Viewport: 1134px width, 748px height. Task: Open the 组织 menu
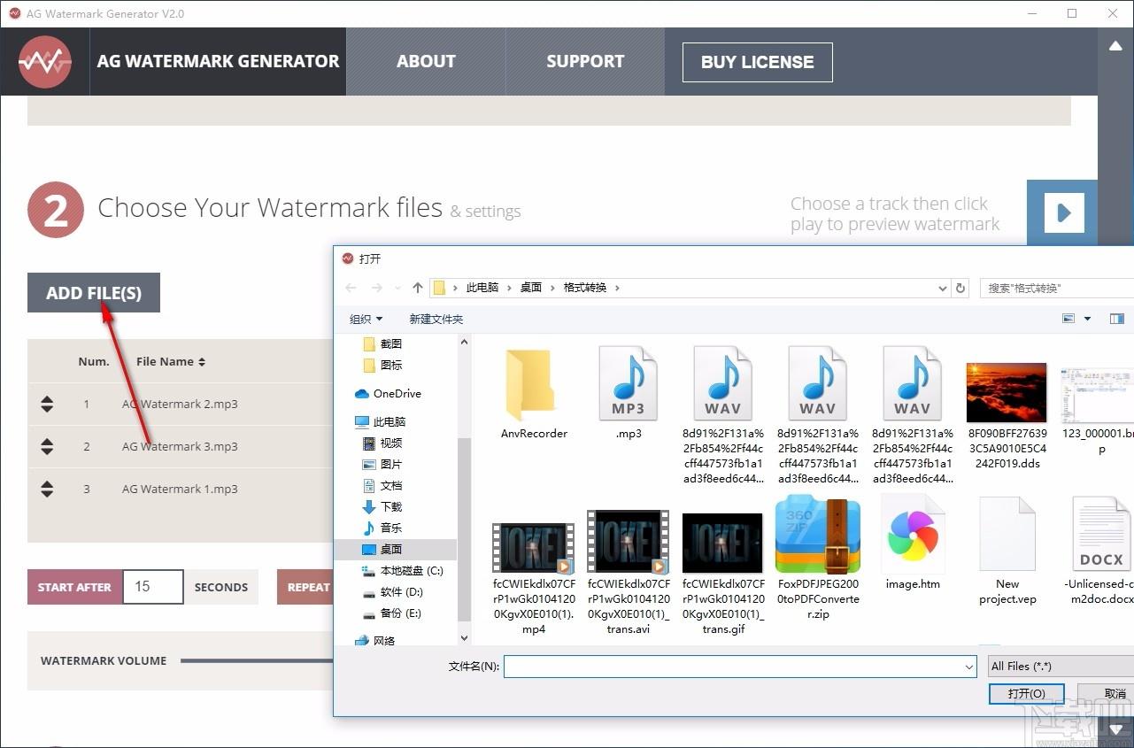point(366,319)
